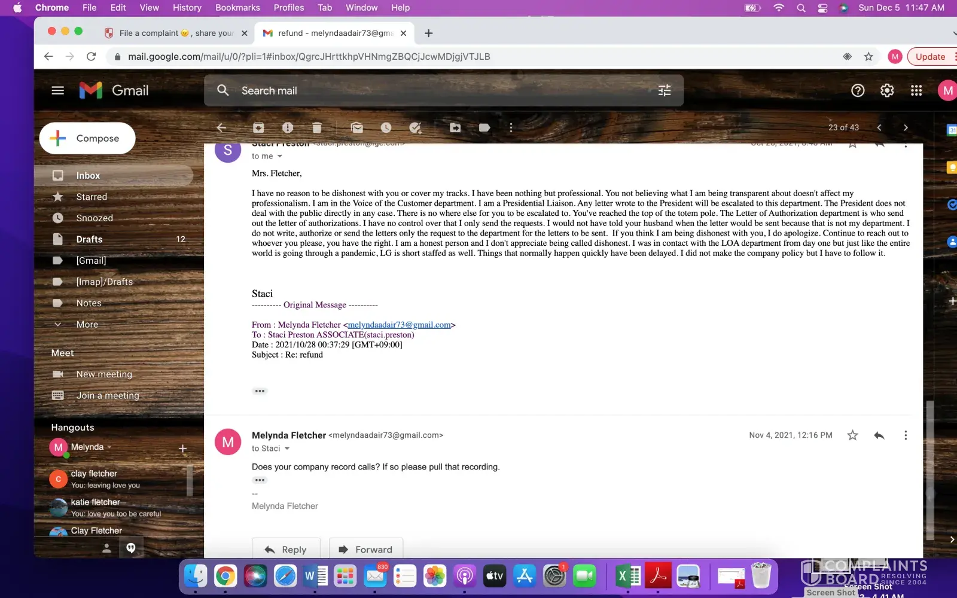
Task: Expand More labels in the sidebar
Action: click(x=87, y=324)
